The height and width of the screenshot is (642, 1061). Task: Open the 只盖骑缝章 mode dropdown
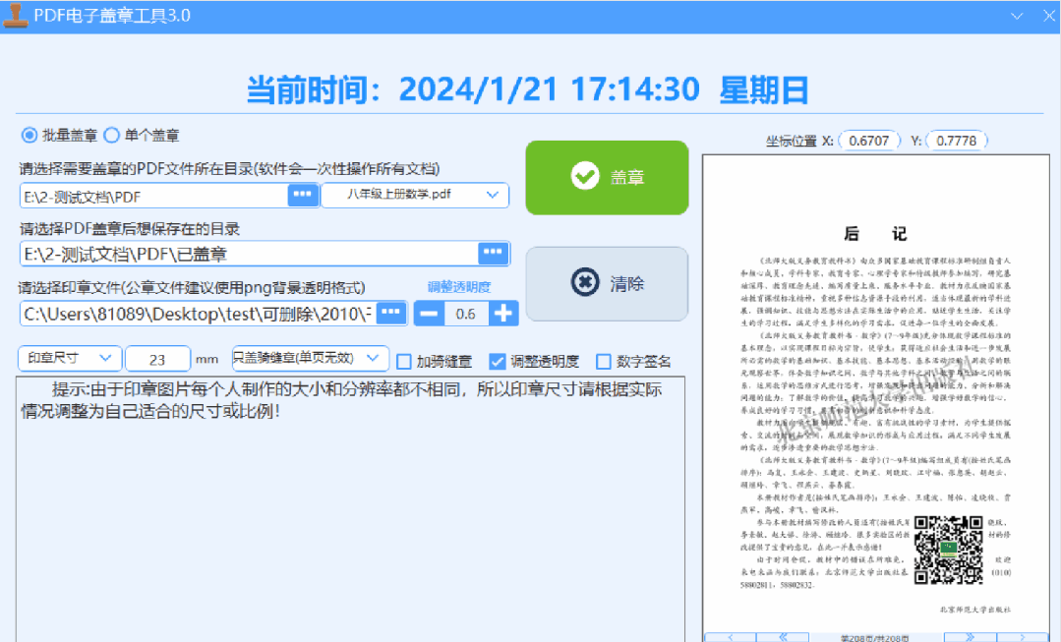click(x=310, y=358)
